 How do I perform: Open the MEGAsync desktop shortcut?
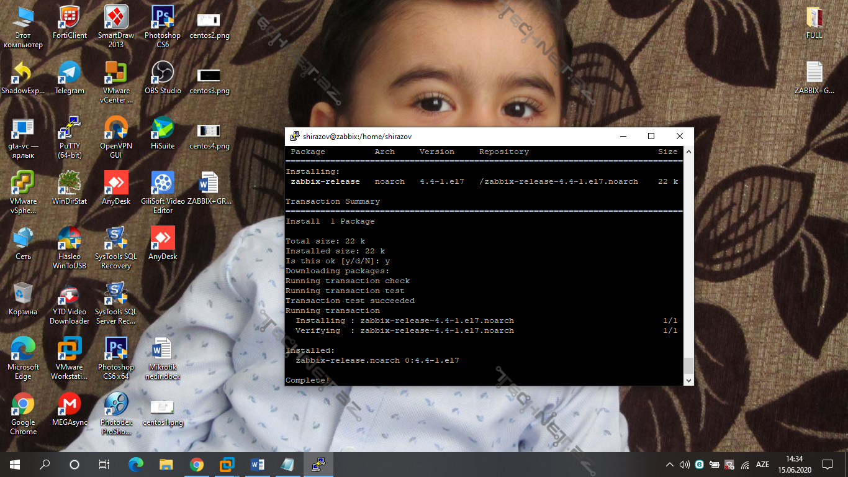70,404
